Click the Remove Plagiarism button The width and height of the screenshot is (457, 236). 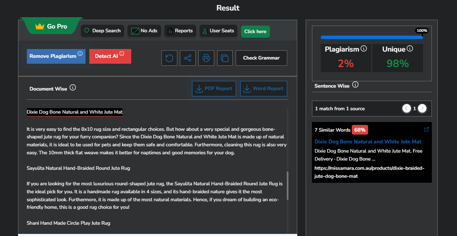pos(56,56)
